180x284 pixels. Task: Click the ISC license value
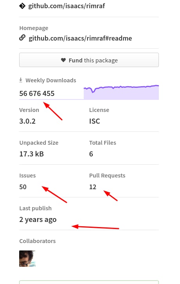(x=95, y=121)
